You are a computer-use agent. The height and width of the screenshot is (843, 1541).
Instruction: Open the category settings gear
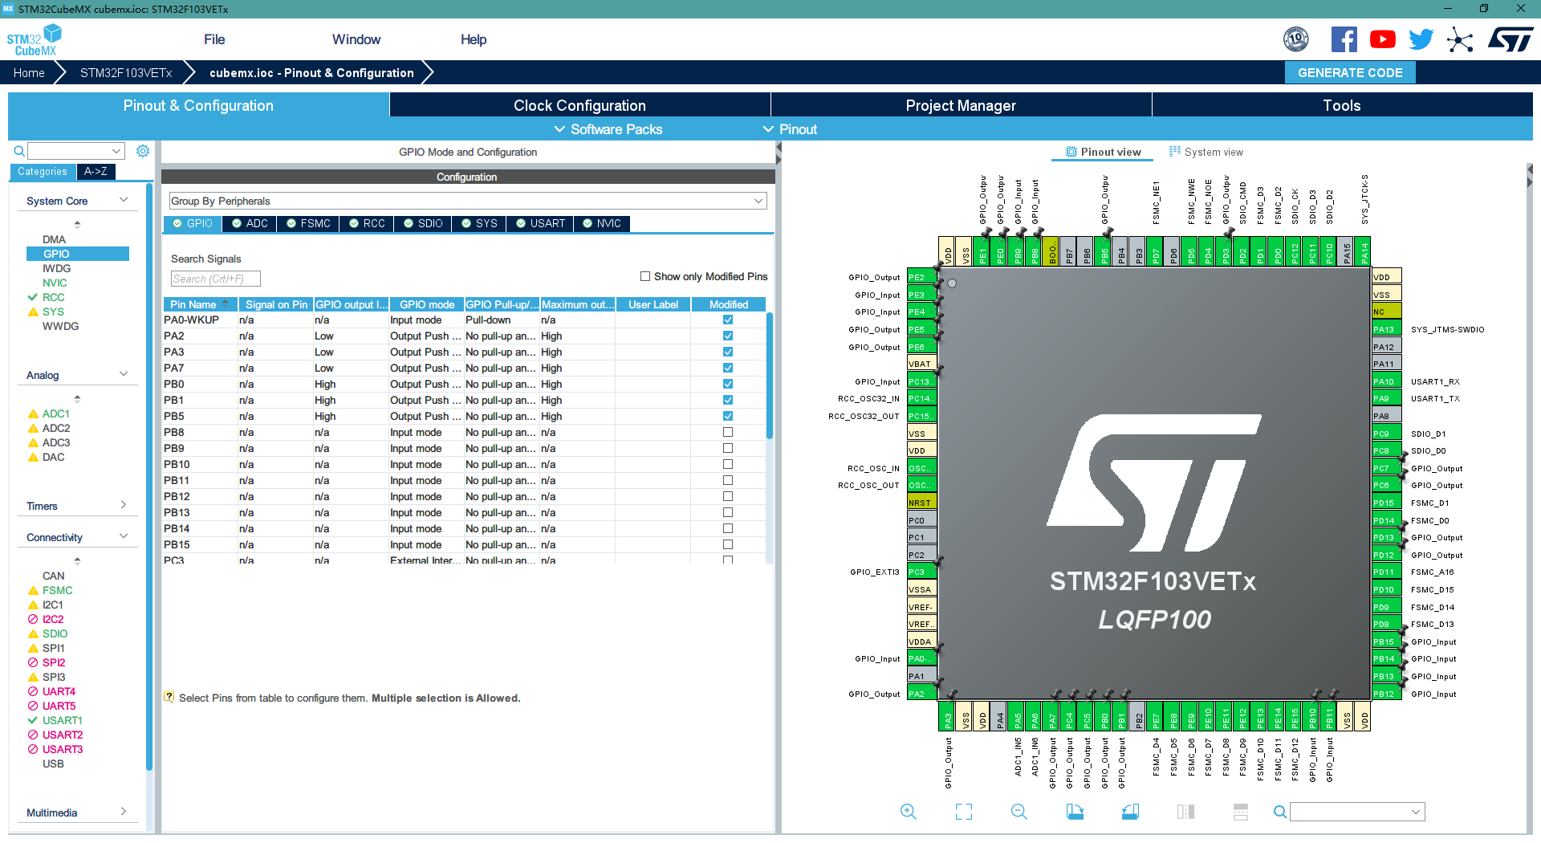tap(143, 151)
